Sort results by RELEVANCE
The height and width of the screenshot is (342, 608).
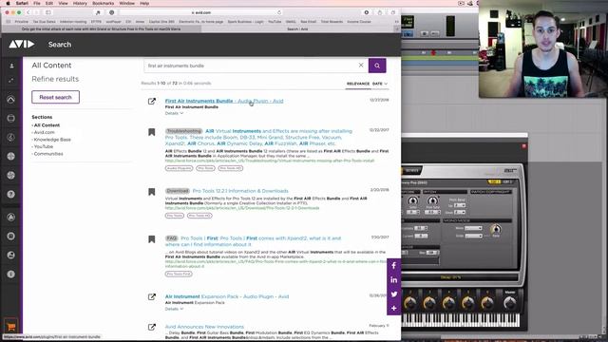pos(358,84)
